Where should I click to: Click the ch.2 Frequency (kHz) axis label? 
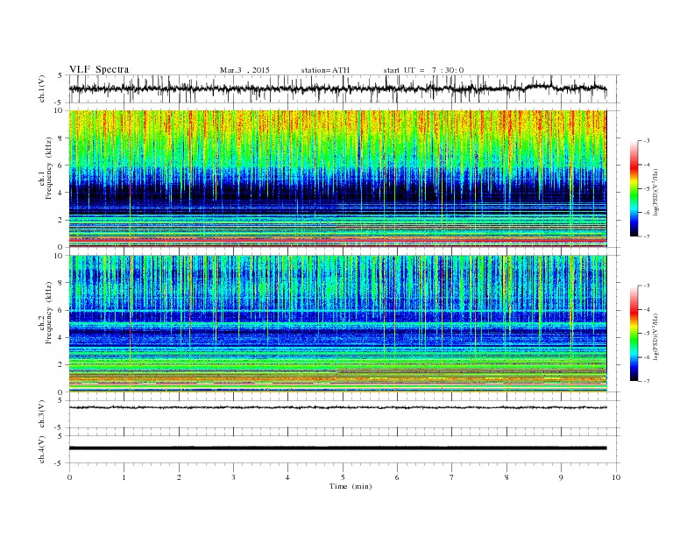(46, 312)
